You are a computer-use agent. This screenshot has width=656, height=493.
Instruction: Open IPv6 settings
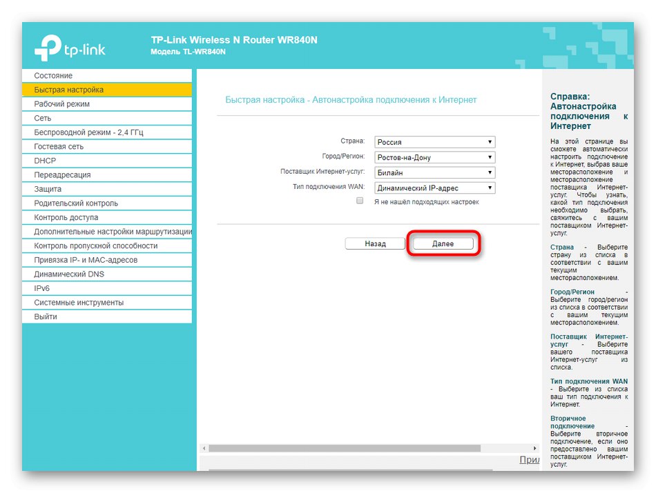[107, 289]
